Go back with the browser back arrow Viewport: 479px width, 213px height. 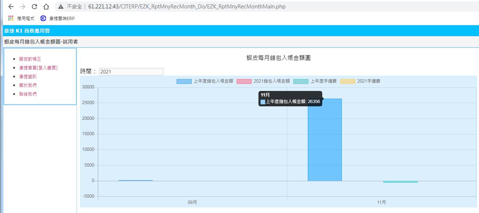[11, 7]
